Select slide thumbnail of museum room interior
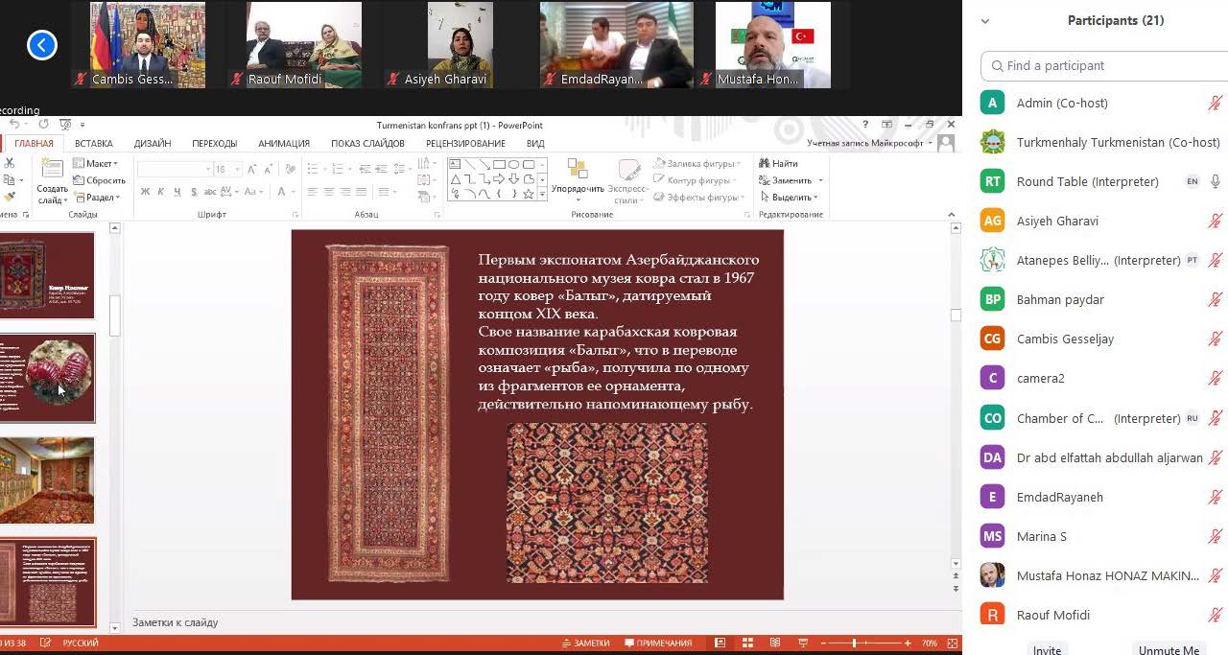The width and height of the screenshot is (1228, 655). coord(48,480)
